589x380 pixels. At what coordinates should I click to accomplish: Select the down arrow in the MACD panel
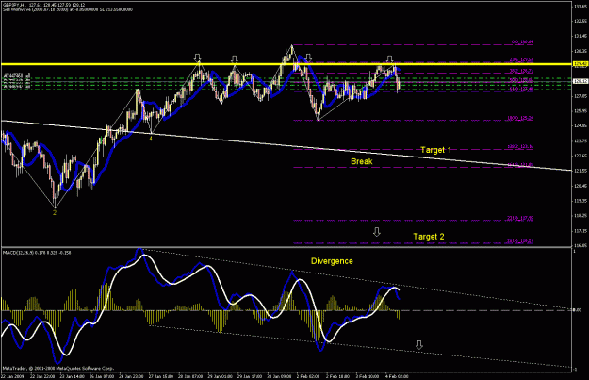419,345
